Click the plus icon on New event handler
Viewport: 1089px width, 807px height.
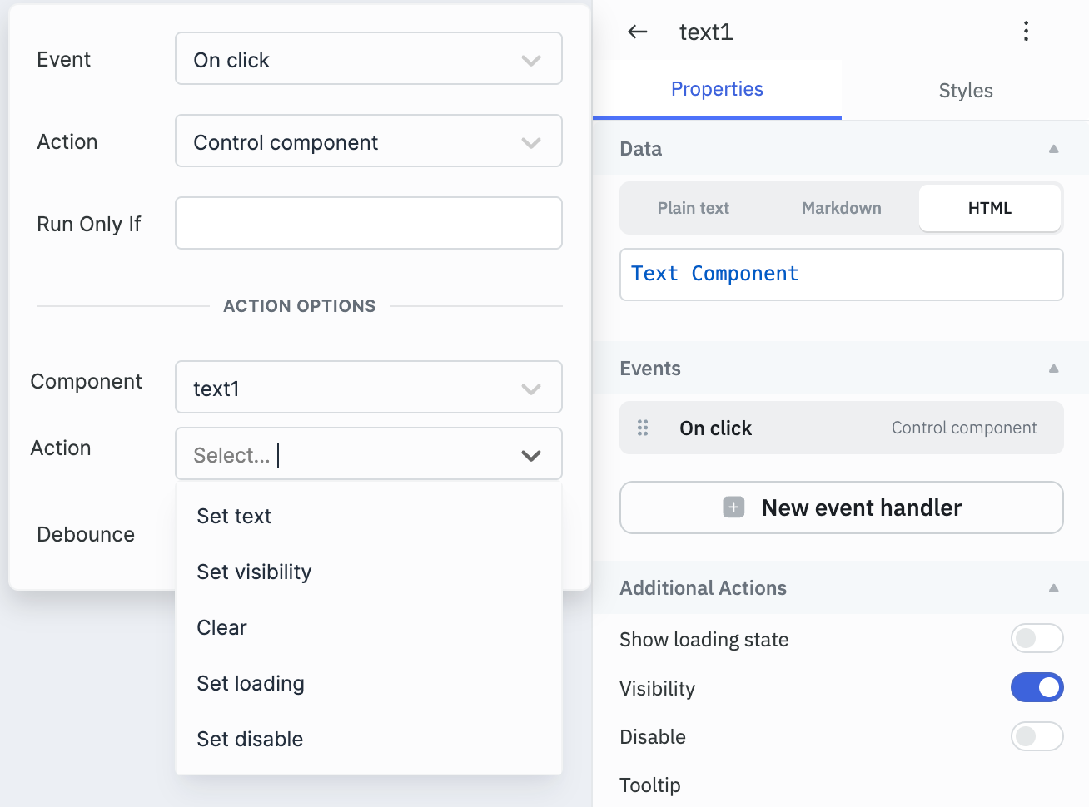(x=733, y=507)
